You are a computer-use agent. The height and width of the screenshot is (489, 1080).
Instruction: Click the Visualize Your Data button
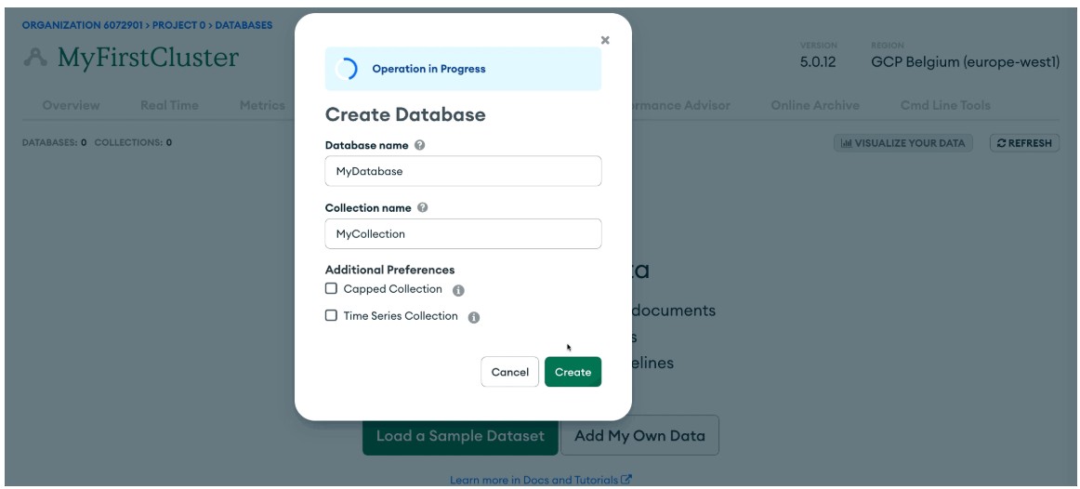click(903, 143)
